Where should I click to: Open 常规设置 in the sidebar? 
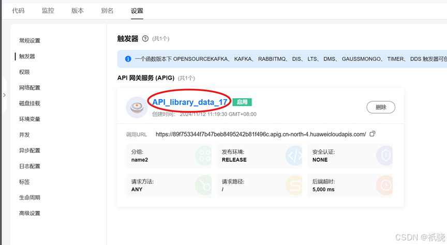pos(29,41)
